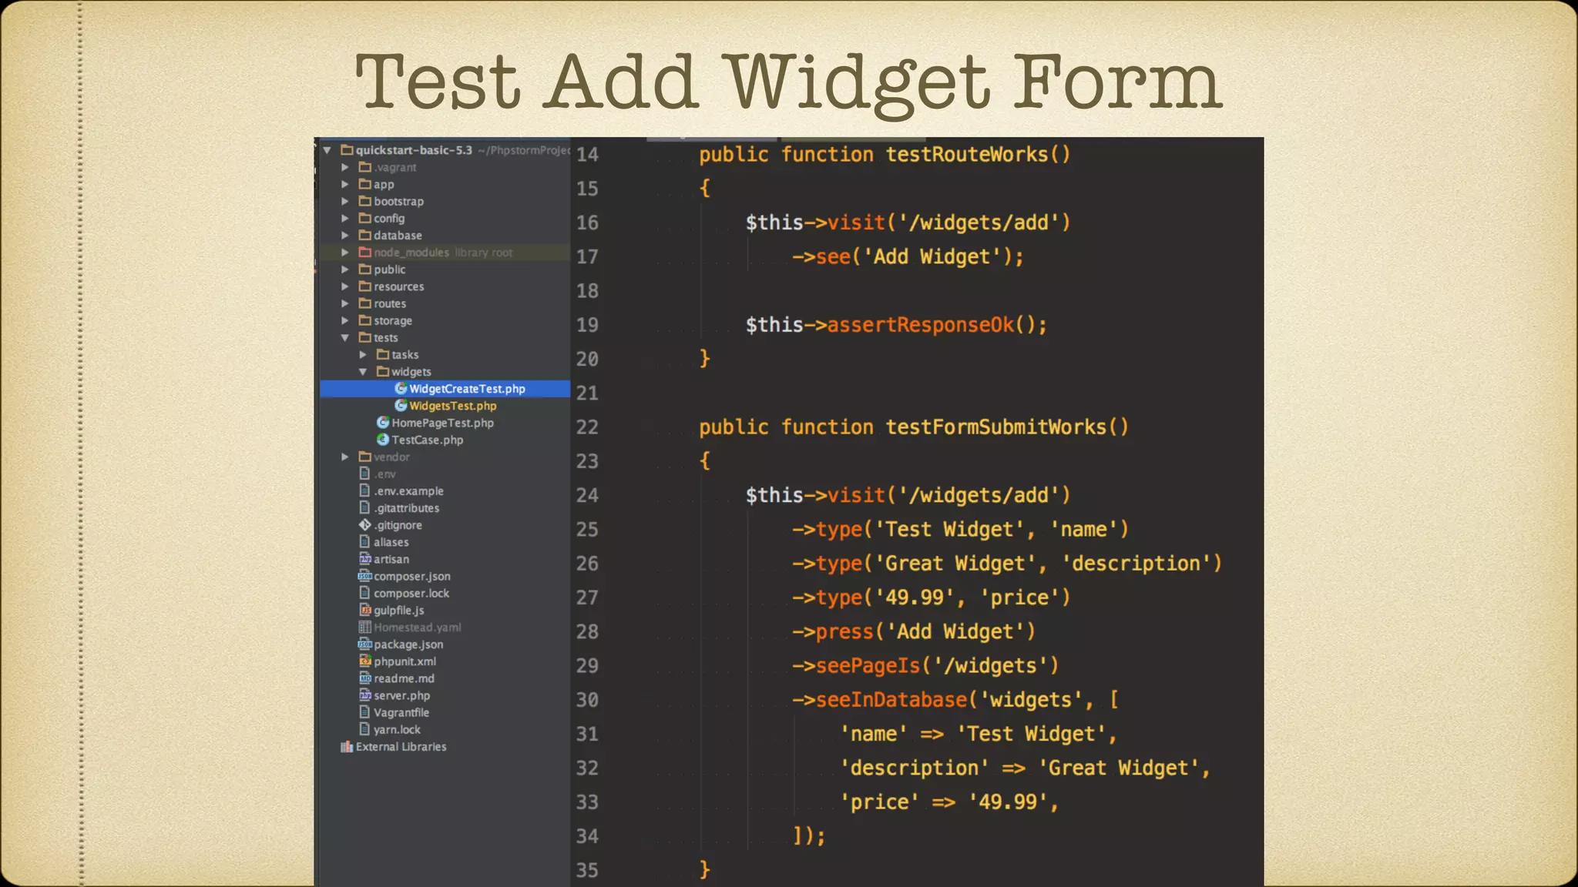Click the public folder icon
Viewport: 1578px width, 887px height.
click(365, 269)
